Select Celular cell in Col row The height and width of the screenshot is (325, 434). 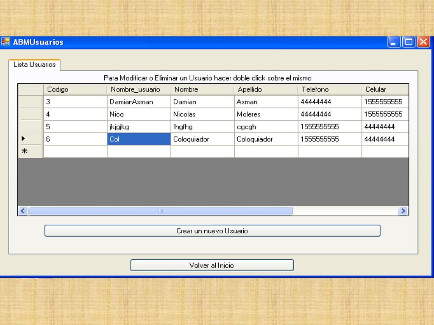click(385, 139)
